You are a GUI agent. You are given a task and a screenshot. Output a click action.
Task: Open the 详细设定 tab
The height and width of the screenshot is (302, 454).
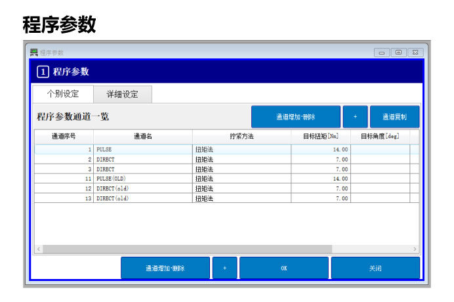point(123,94)
